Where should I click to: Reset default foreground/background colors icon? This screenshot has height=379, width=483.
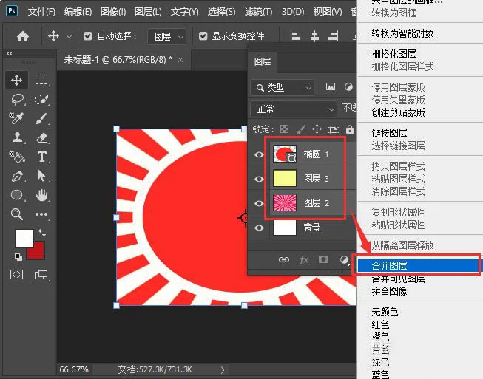point(18,257)
